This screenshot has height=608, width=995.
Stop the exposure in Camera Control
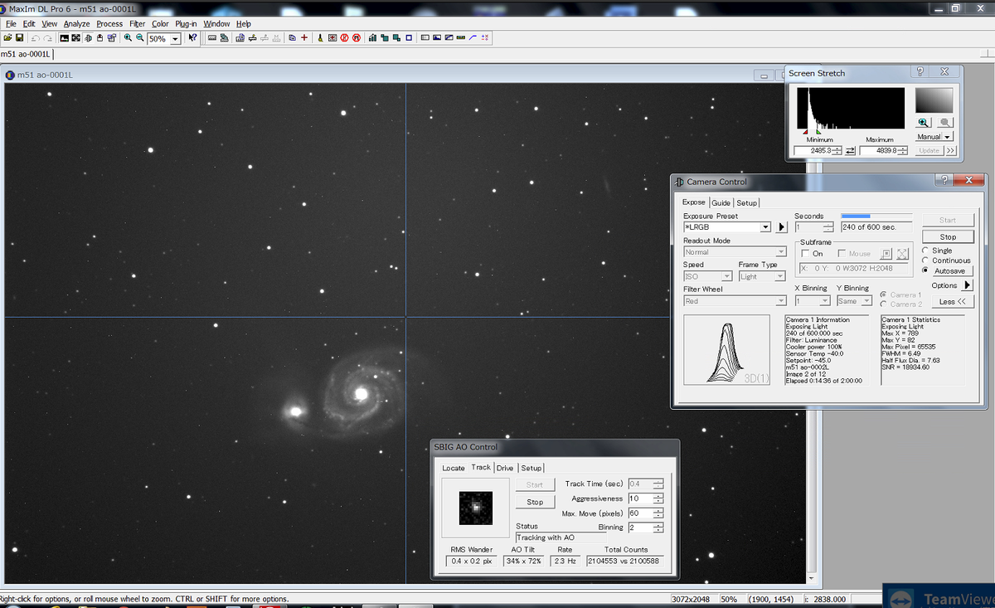click(948, 236)
